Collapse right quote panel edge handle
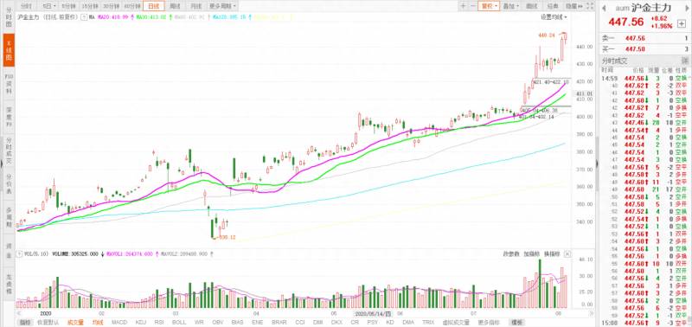 click(597, 163)
